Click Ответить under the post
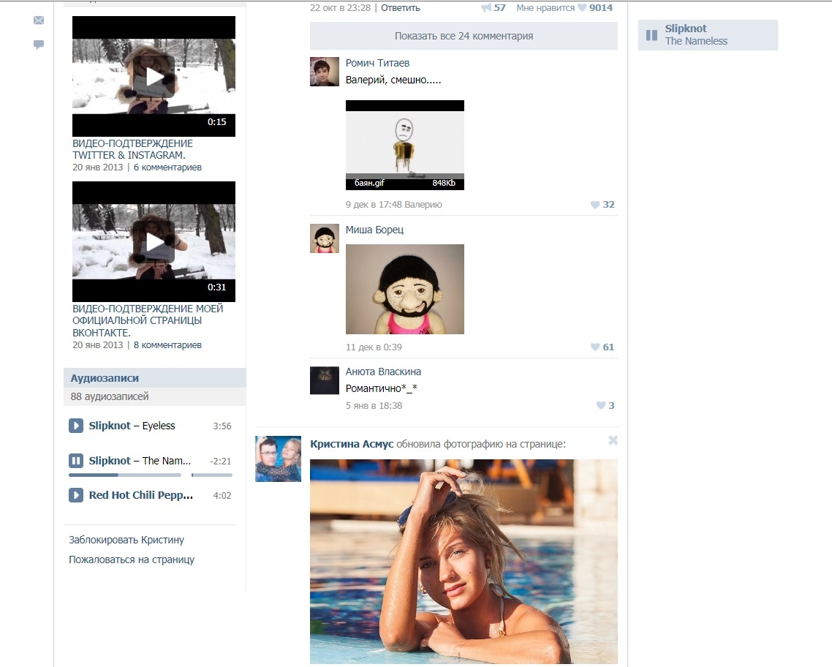832x667 pixels. click(401, 8)
